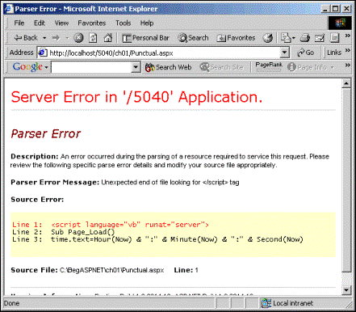Open the Tools menu

[x=124, y=23]
